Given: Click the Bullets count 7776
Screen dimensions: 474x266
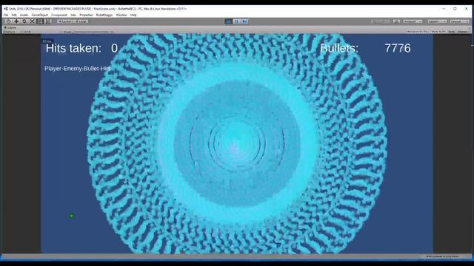Looking at the screenshot, I should [398, 48].
